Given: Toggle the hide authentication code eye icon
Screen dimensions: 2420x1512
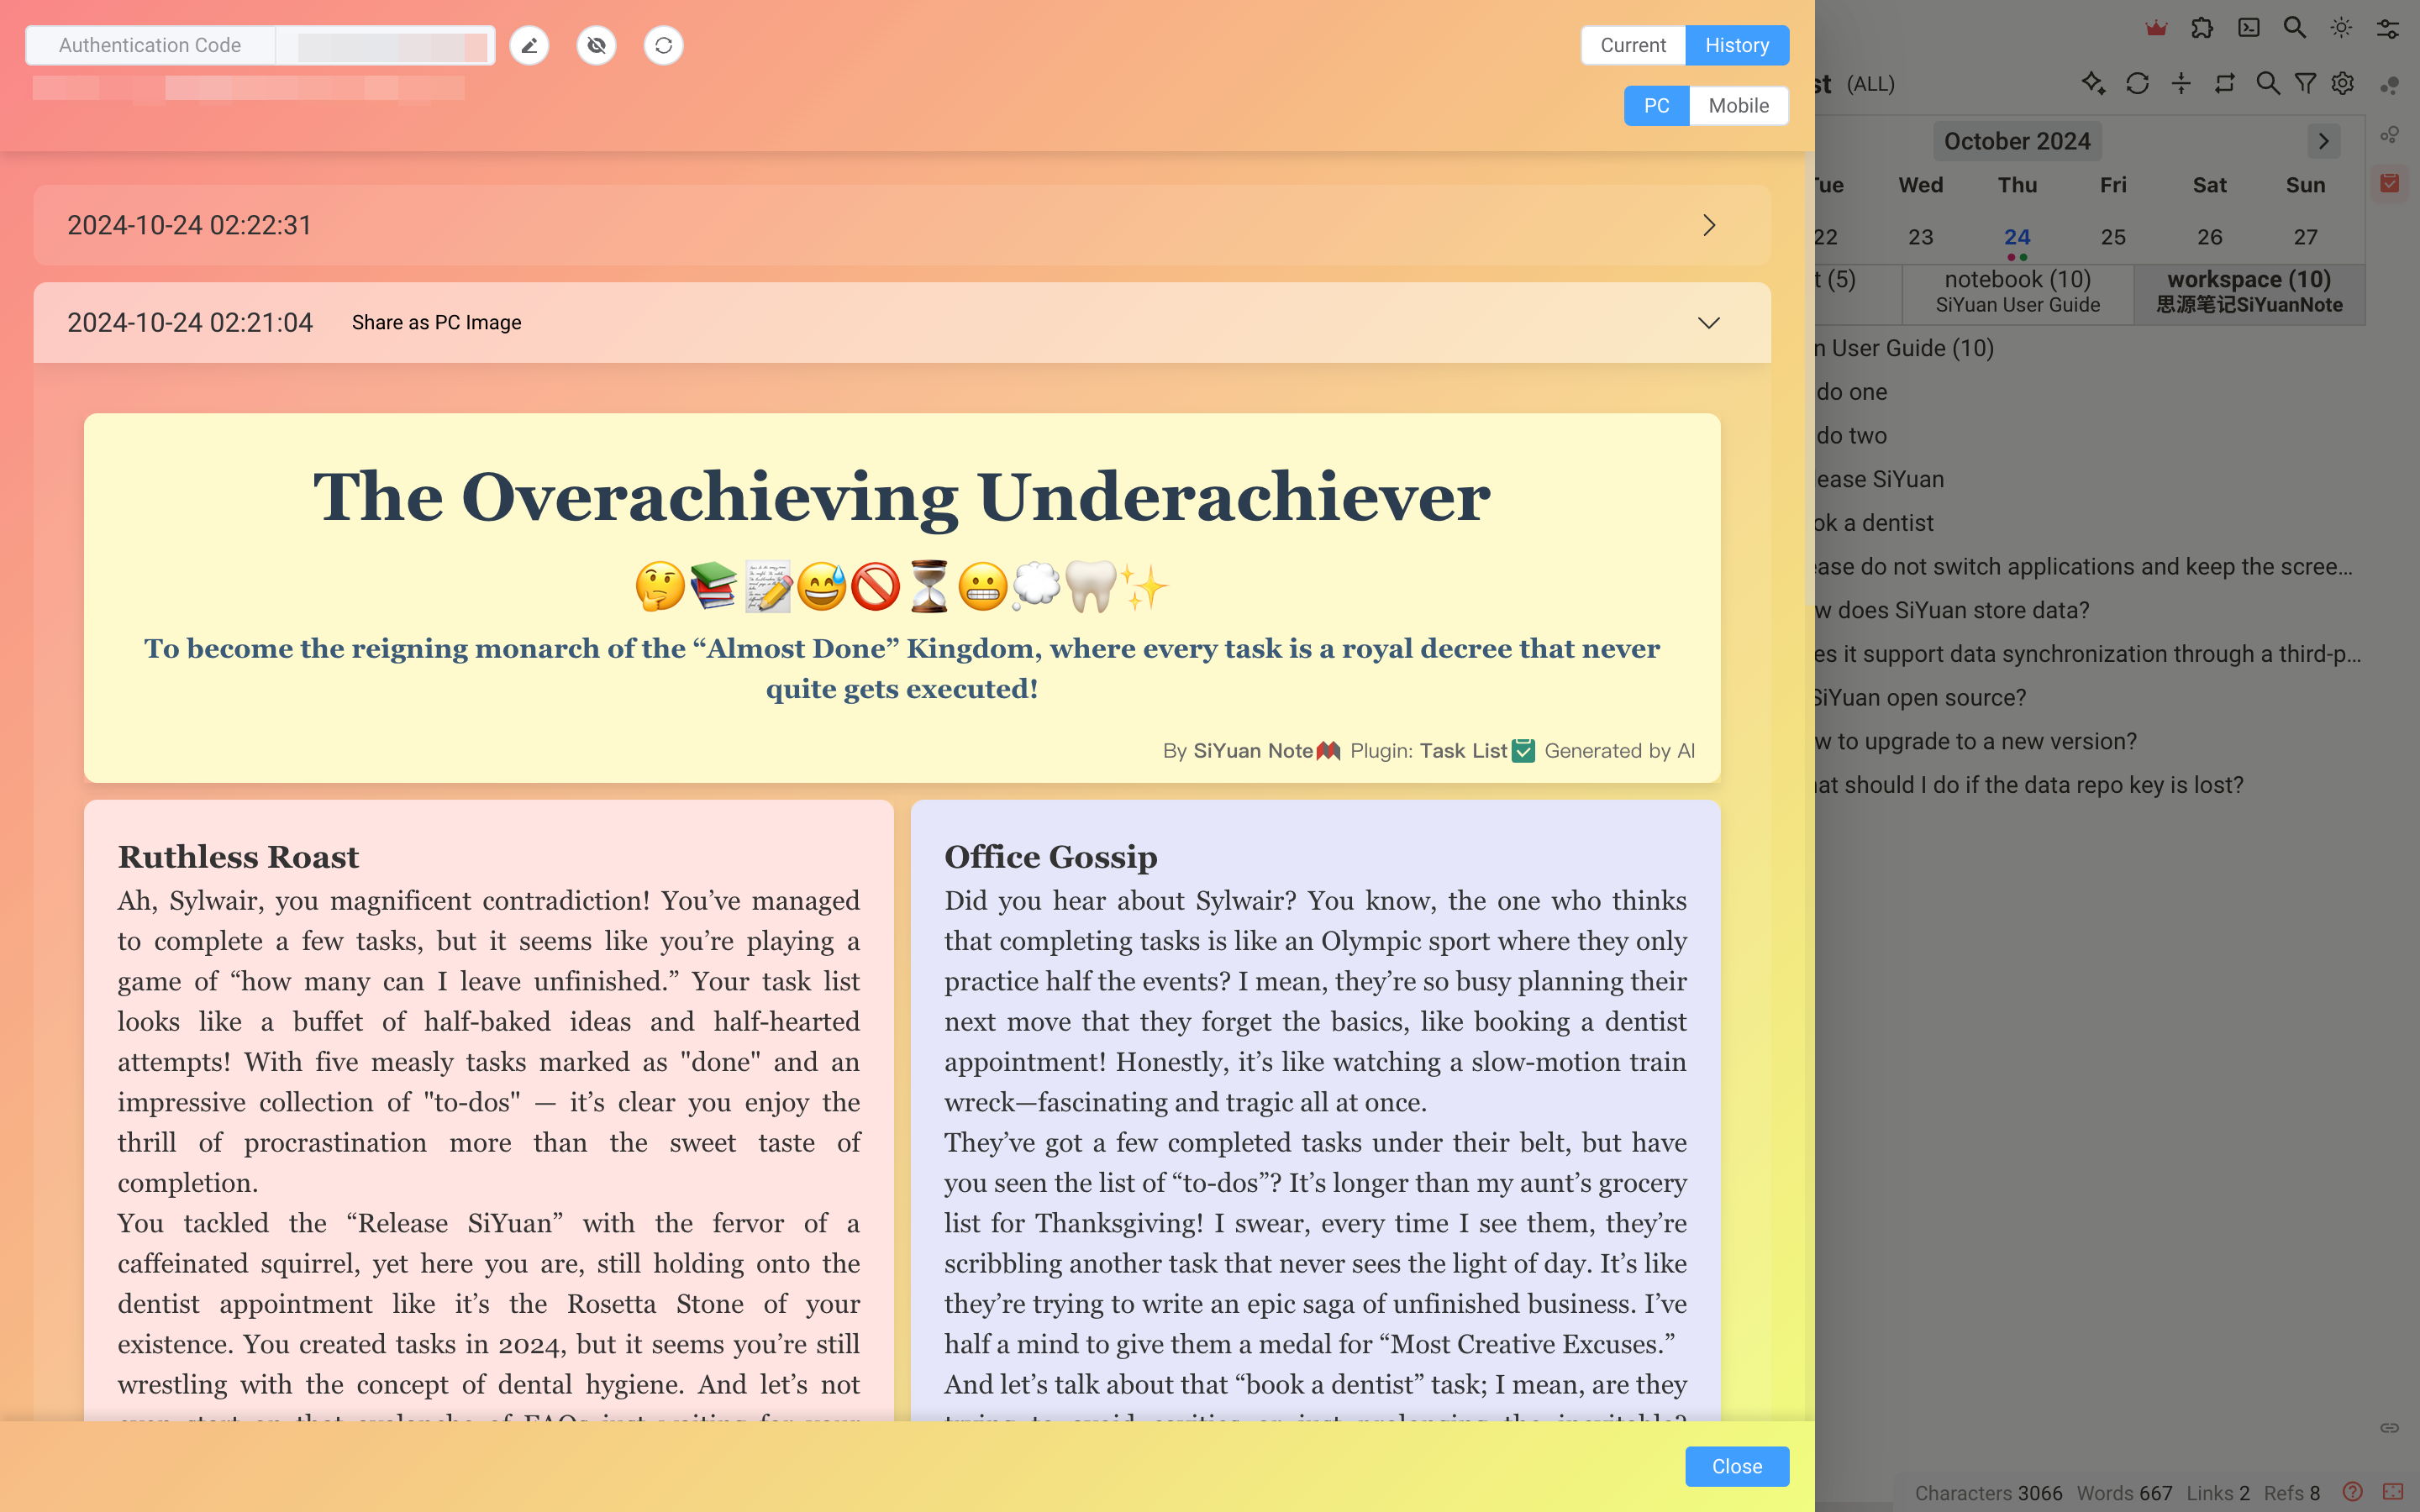Looking at the screenshot, I should click(x=596, y=46).
